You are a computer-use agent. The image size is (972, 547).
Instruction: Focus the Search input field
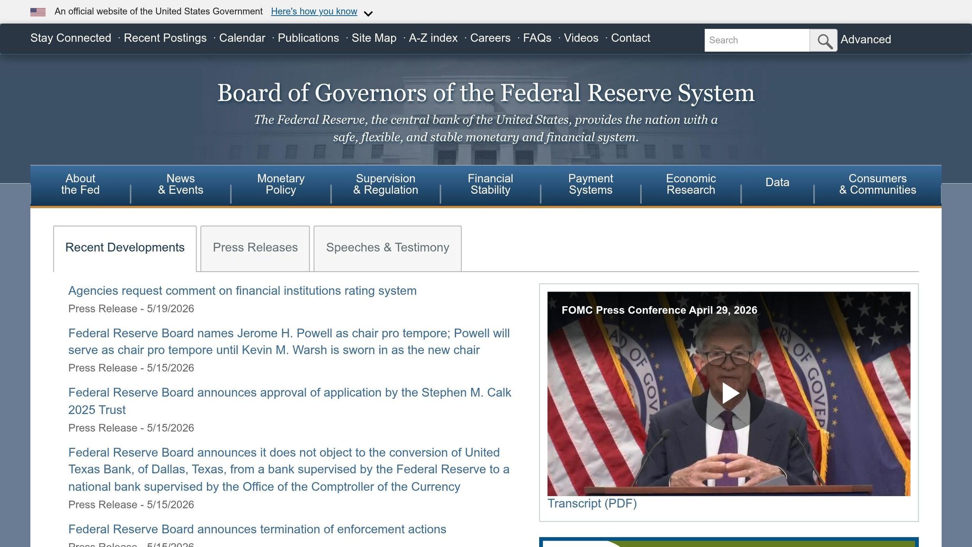click(757, 40)
